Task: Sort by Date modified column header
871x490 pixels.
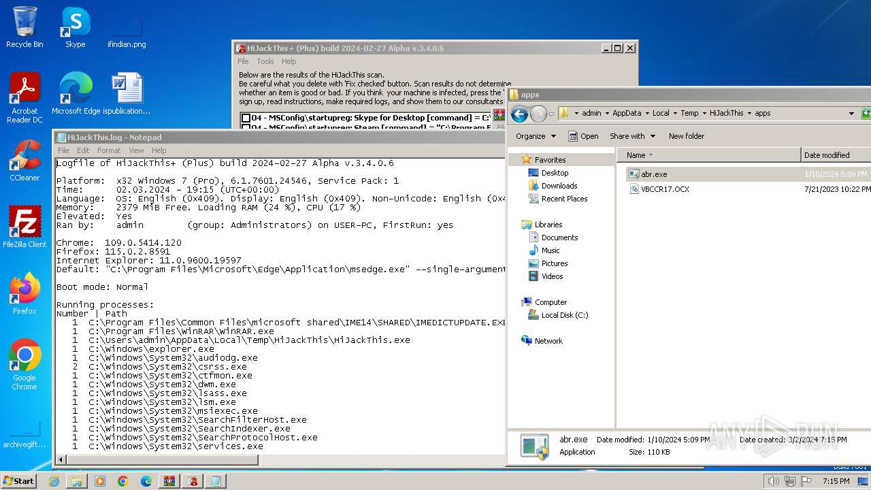Action: coord(836,155)
